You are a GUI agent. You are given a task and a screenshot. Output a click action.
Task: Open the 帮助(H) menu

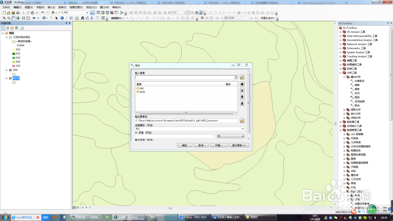click(116, 7)
